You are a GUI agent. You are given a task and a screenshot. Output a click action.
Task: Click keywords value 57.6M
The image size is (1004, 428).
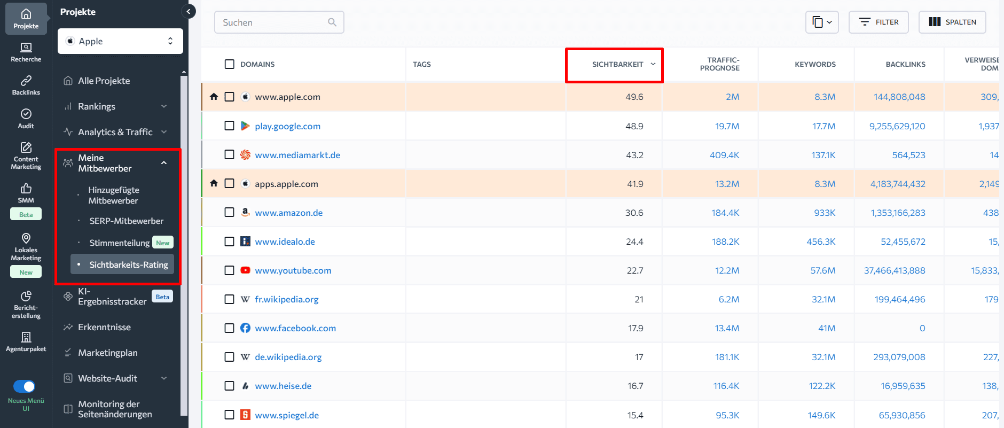823,270
